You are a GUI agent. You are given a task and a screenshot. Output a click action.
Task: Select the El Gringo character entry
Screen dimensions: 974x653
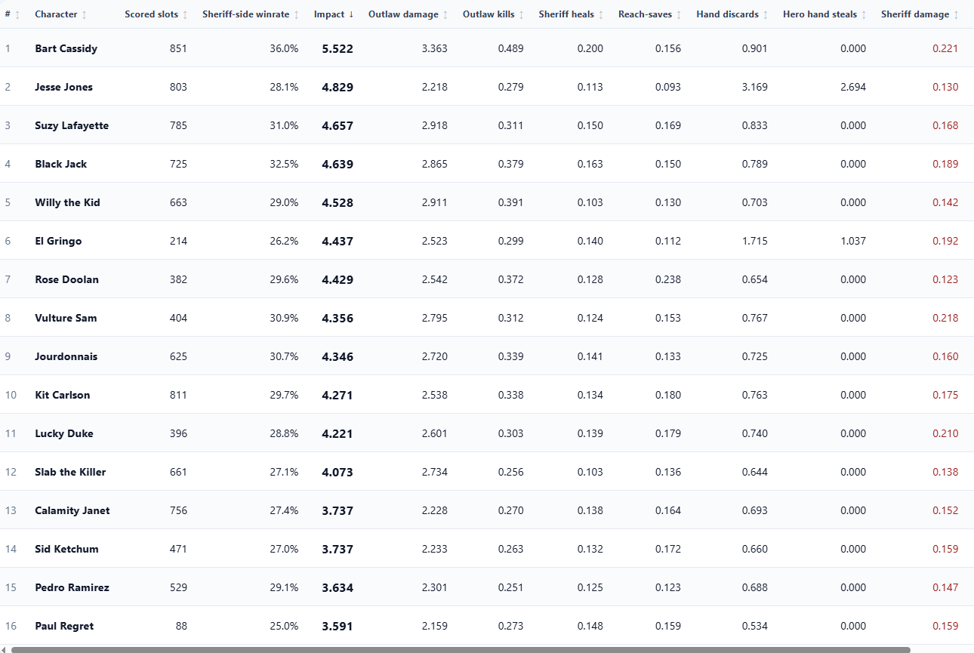click(x=58, y=241)
